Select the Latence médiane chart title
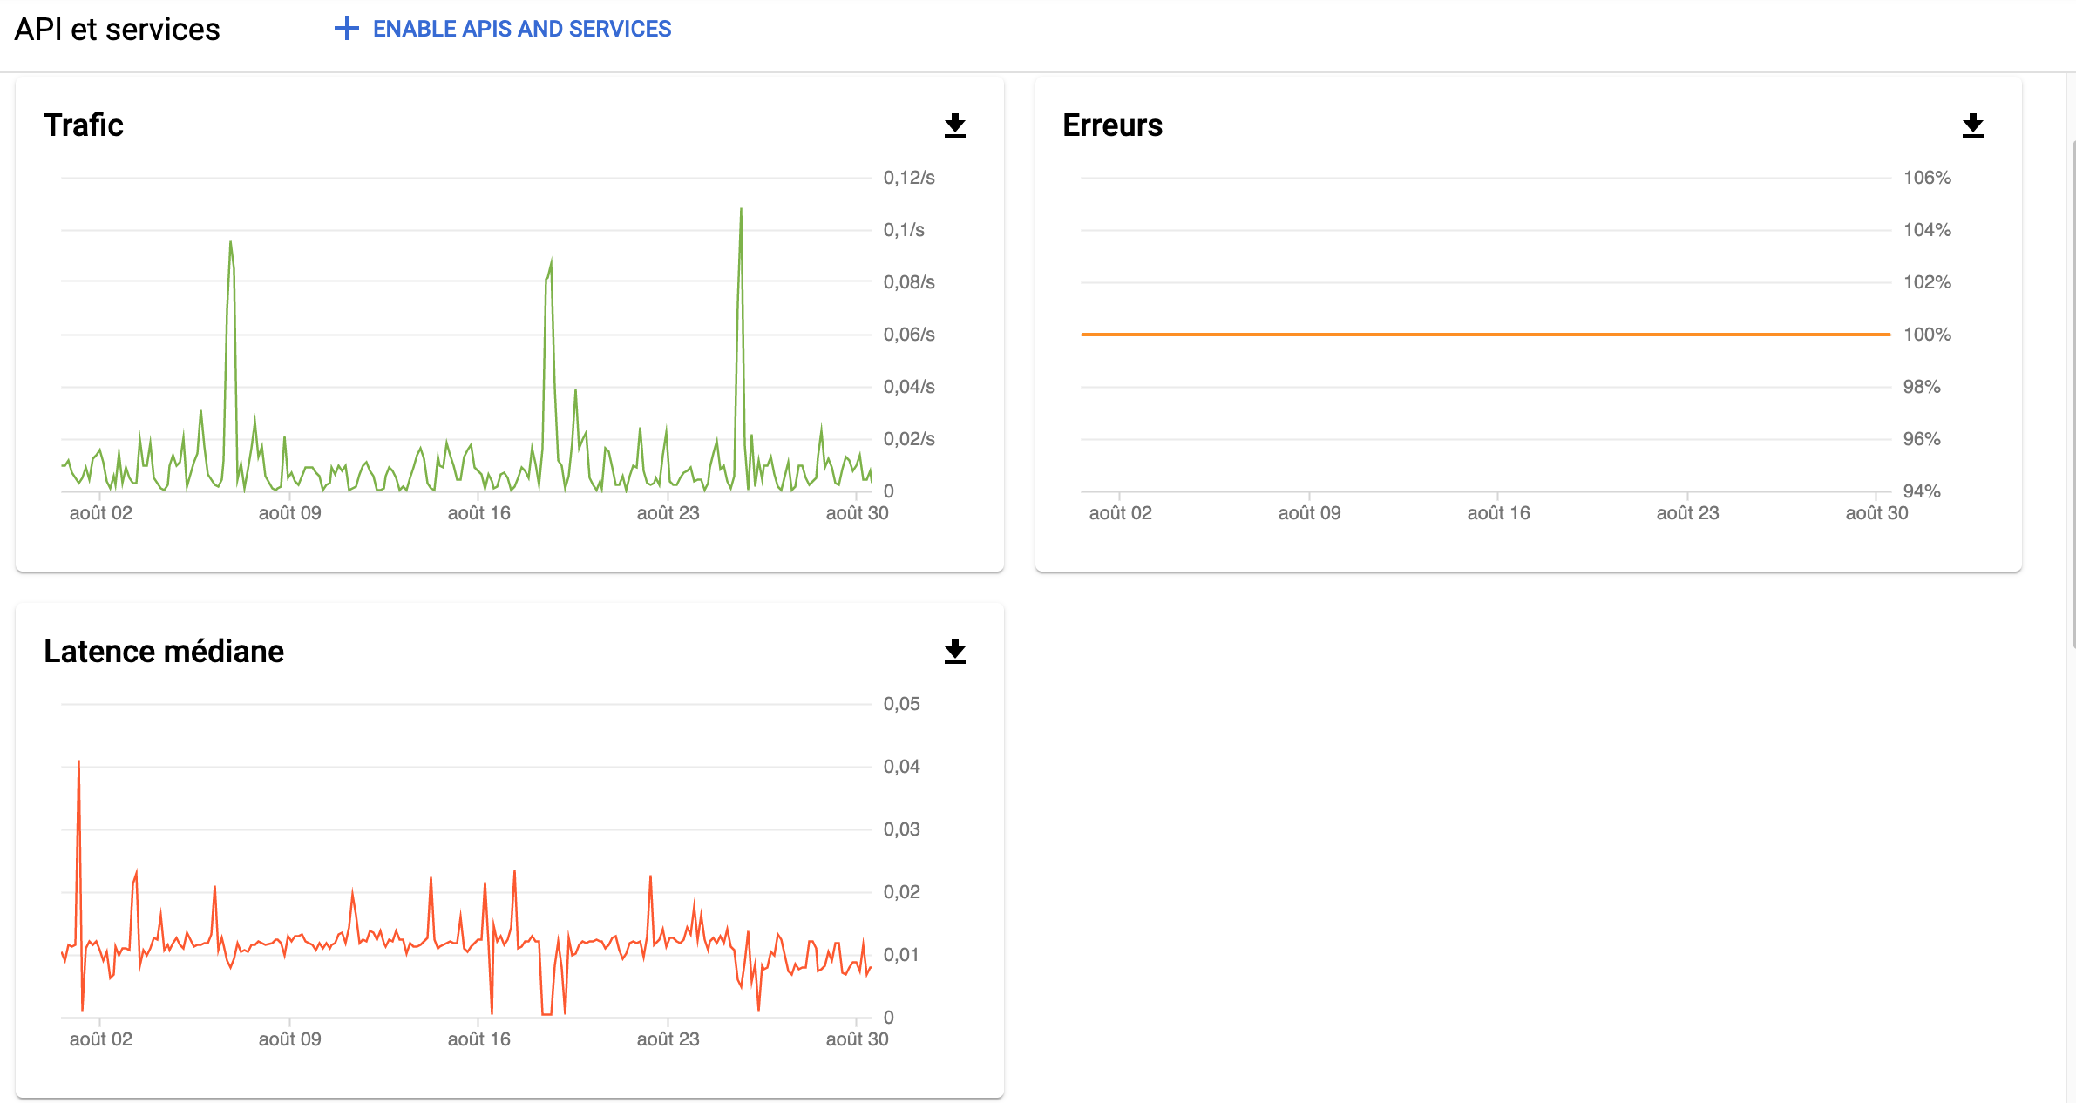 [164, 650]
